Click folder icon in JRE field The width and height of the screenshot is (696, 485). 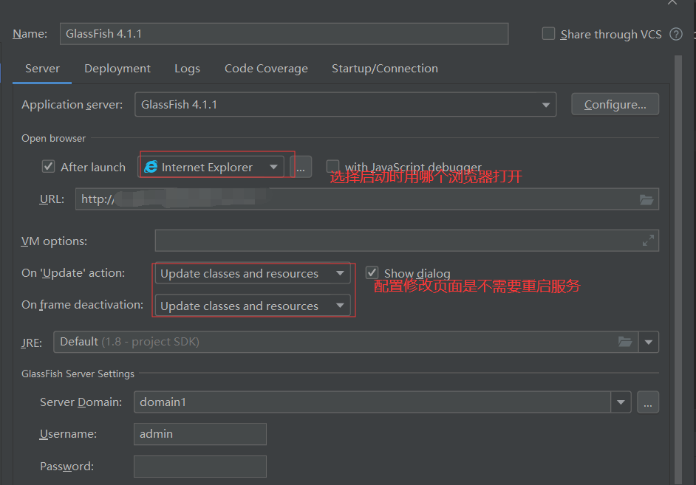(x=625, y=342)
